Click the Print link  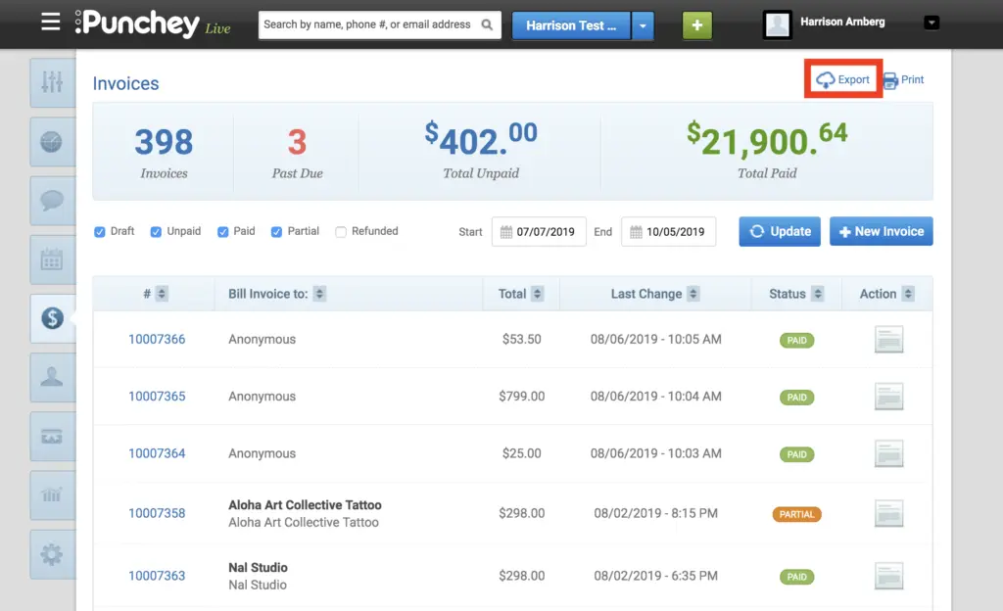[x=904, y=80]
